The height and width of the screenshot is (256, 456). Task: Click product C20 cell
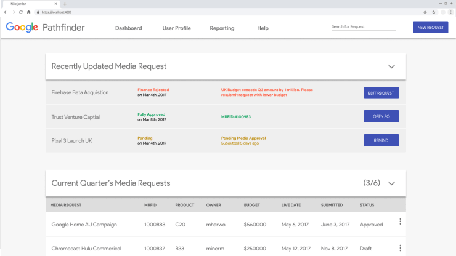pyautogui.click(x=180, y=225)
